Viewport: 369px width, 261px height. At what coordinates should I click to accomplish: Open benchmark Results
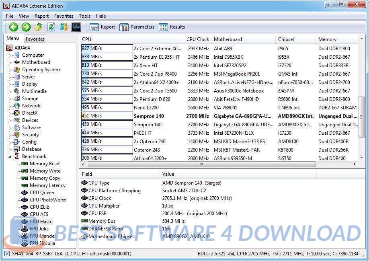click(172, 27)
